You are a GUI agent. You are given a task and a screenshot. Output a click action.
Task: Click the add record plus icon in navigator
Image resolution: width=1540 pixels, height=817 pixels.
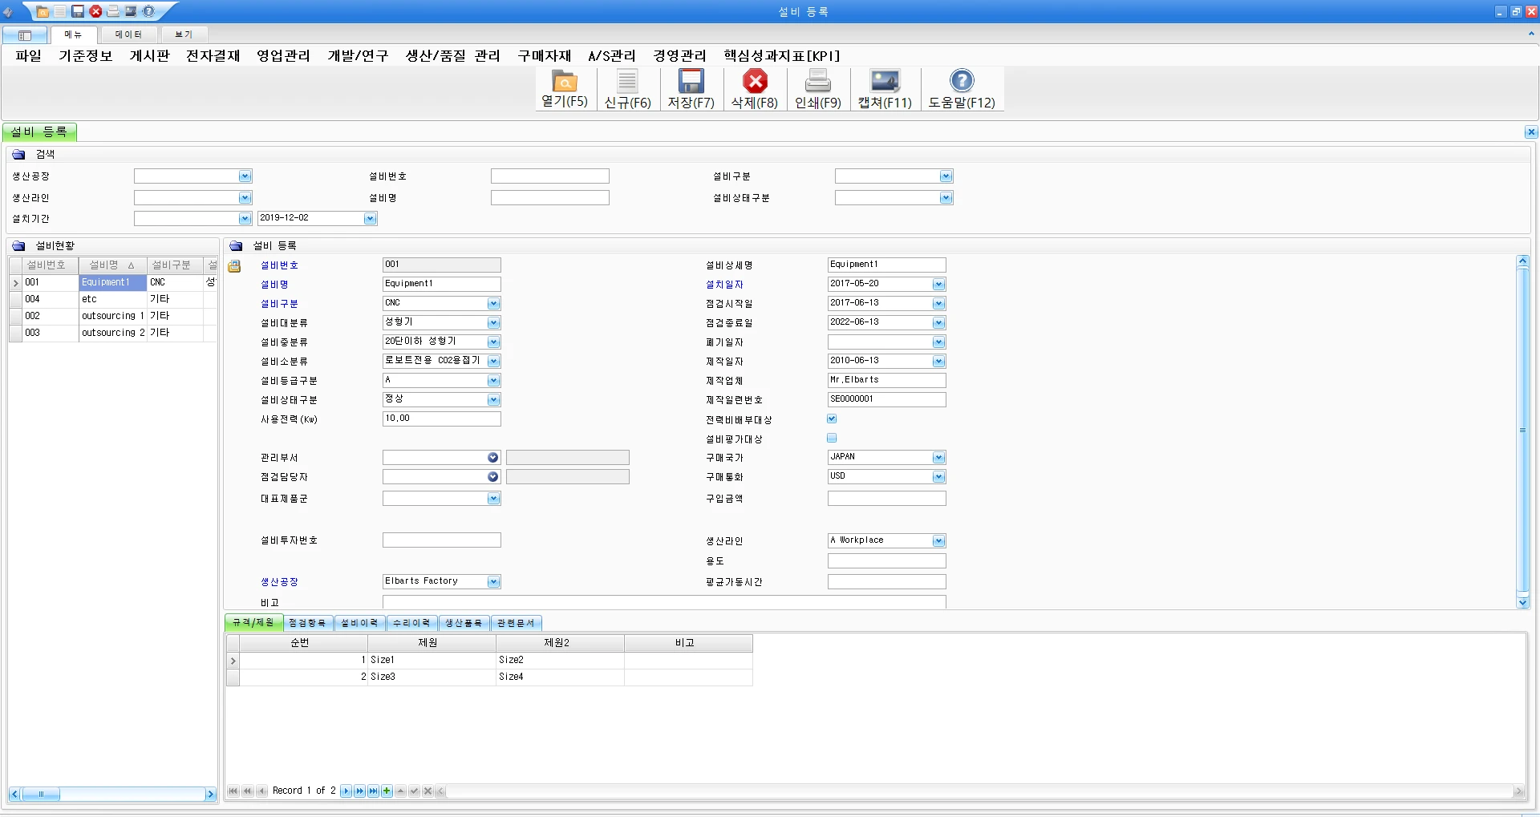(387, 791)
